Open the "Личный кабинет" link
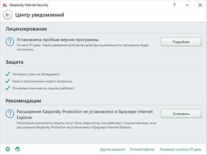 click(142, 149)
